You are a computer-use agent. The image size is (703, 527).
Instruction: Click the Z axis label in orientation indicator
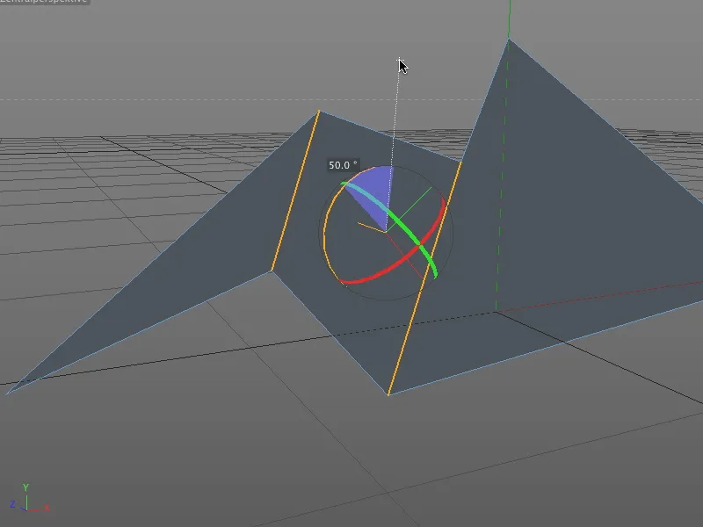coord(12,503)
